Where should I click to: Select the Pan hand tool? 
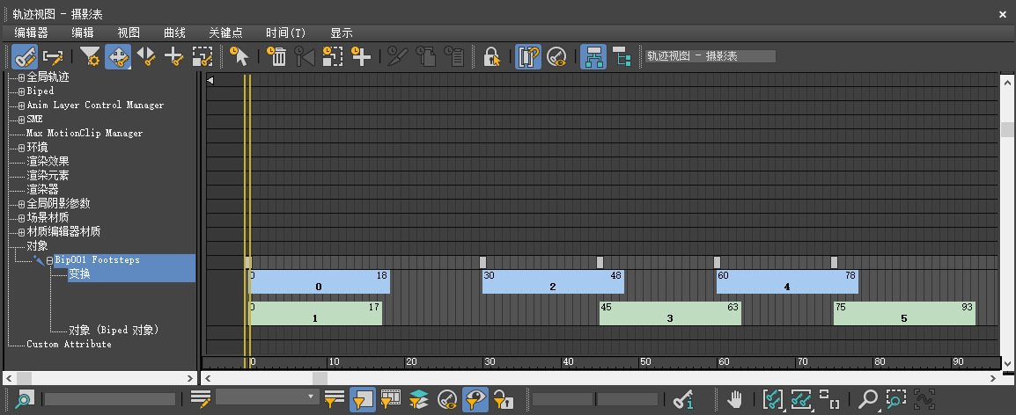pyautogui.click(x=735, y=399)
